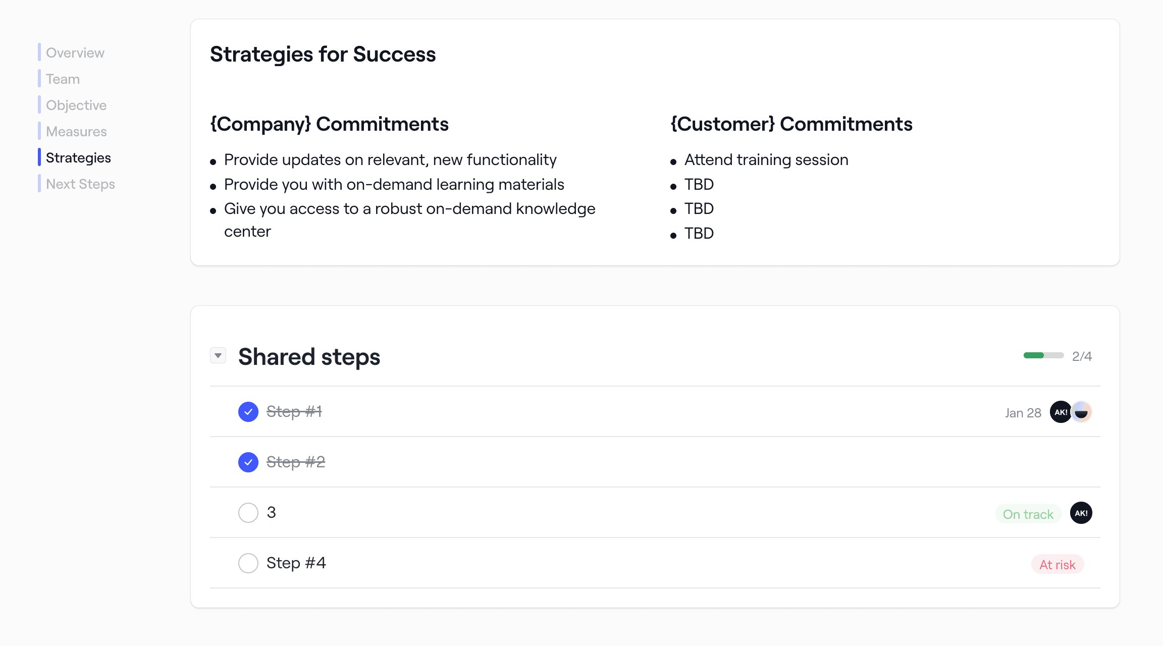This screenshot has width=1163, height=646.
Task: Select Strategies in the left navigation
Action: click(x=78, y=157)
